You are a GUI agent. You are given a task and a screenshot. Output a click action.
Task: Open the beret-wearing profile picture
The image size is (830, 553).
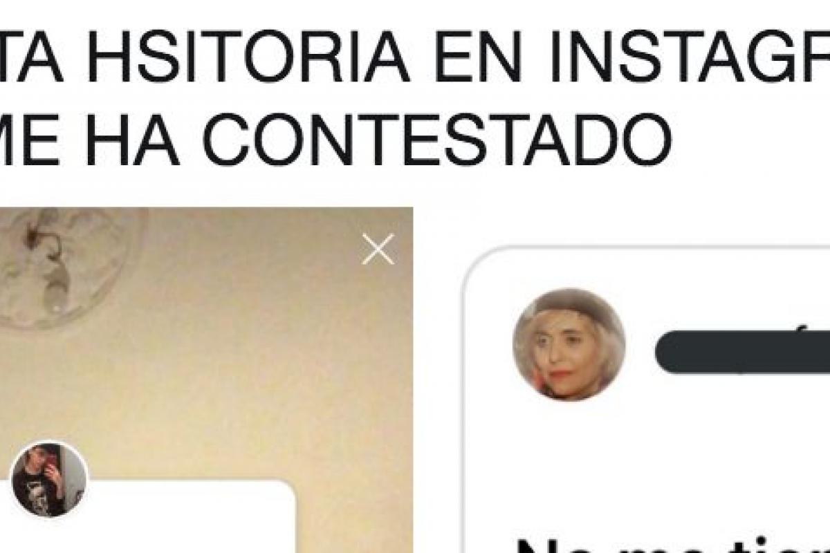pos(569,344)
